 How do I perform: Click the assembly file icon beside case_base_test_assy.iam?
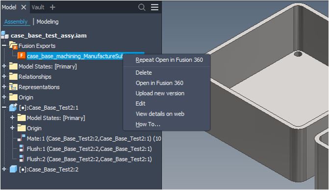pos(4,35)
